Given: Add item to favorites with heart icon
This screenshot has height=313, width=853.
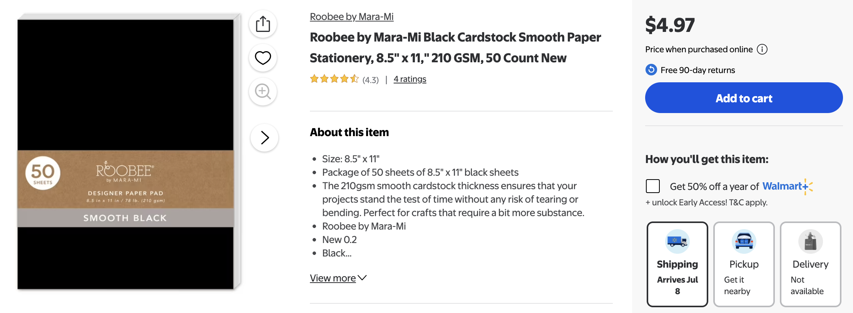Looking at the screenshot, I should pyautogui.click(x=263, y=58).
